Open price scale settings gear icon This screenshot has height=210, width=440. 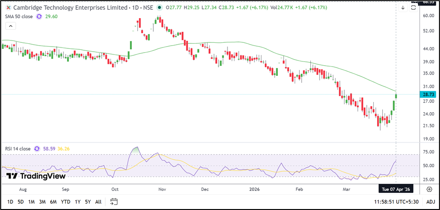click(429, 190)
